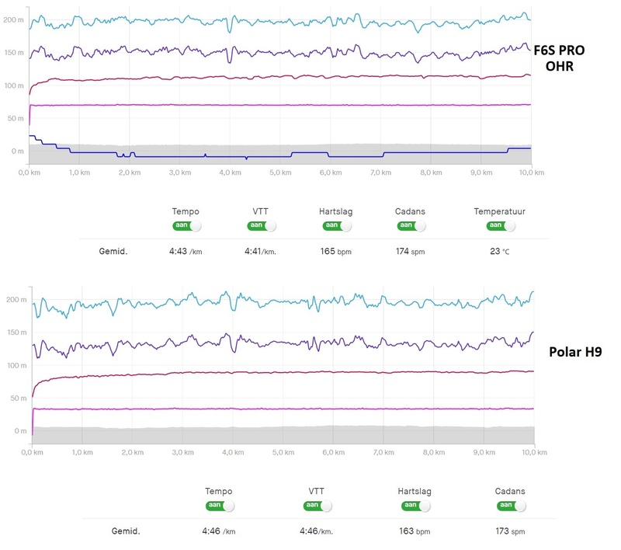Select the 4:46 /km tempo value
The image size is (621, 550).
pos(219,531)
